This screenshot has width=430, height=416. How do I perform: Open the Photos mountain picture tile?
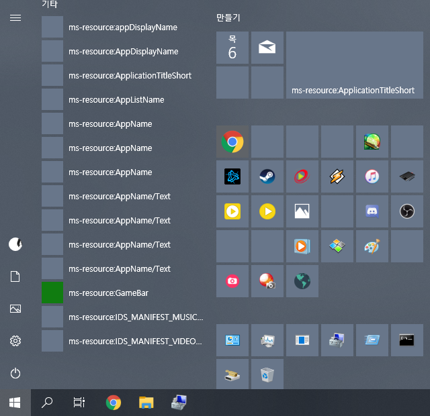[302, 211]
